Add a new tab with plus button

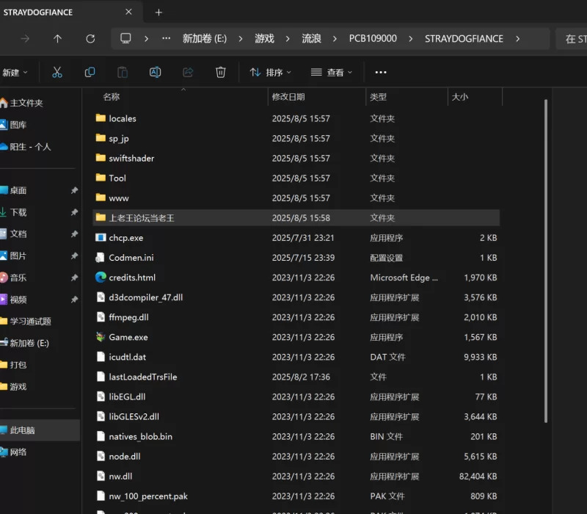pos(158,12)
